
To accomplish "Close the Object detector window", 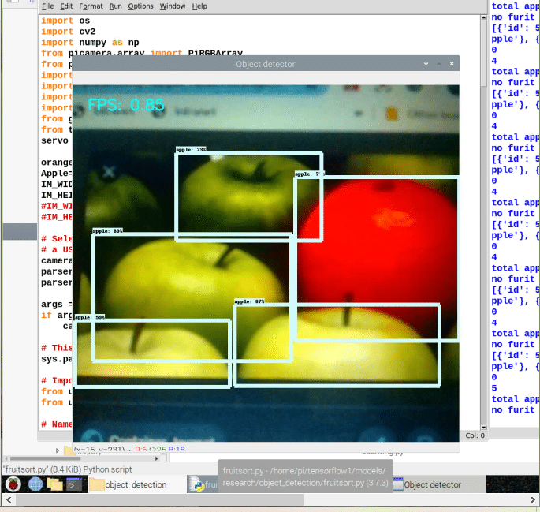I will [452, 64].
